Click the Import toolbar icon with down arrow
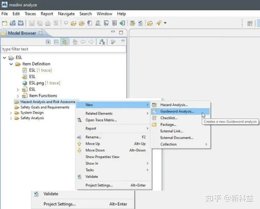Viewport: 260px width, 209px height. click(x=13, y=23)
